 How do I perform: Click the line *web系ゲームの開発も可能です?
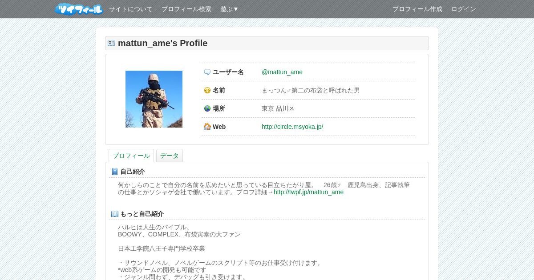click(x=162, y=270)
